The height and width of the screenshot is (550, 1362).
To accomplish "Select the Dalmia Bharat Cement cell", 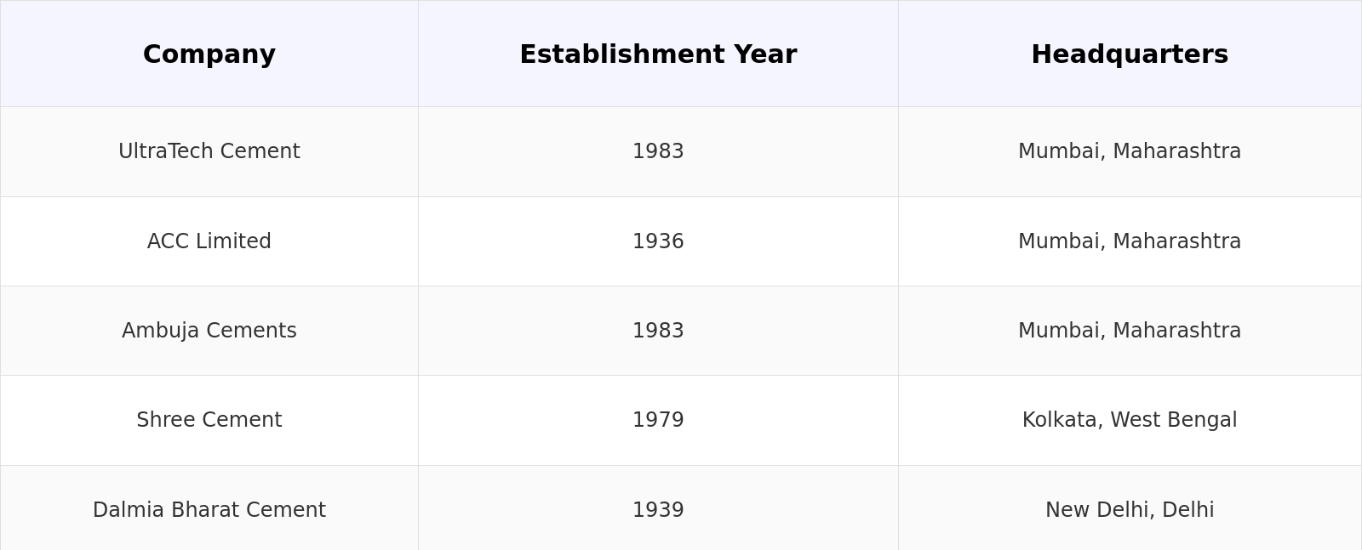I will pos(209,510).
